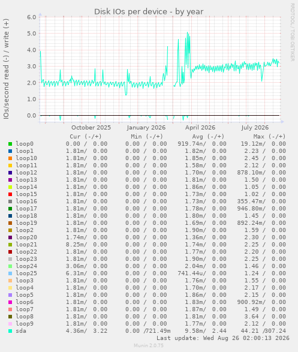The height and width of the screenshot is (352, 298).
Task: Select the loop21 legend label
Action: [26, 245]
